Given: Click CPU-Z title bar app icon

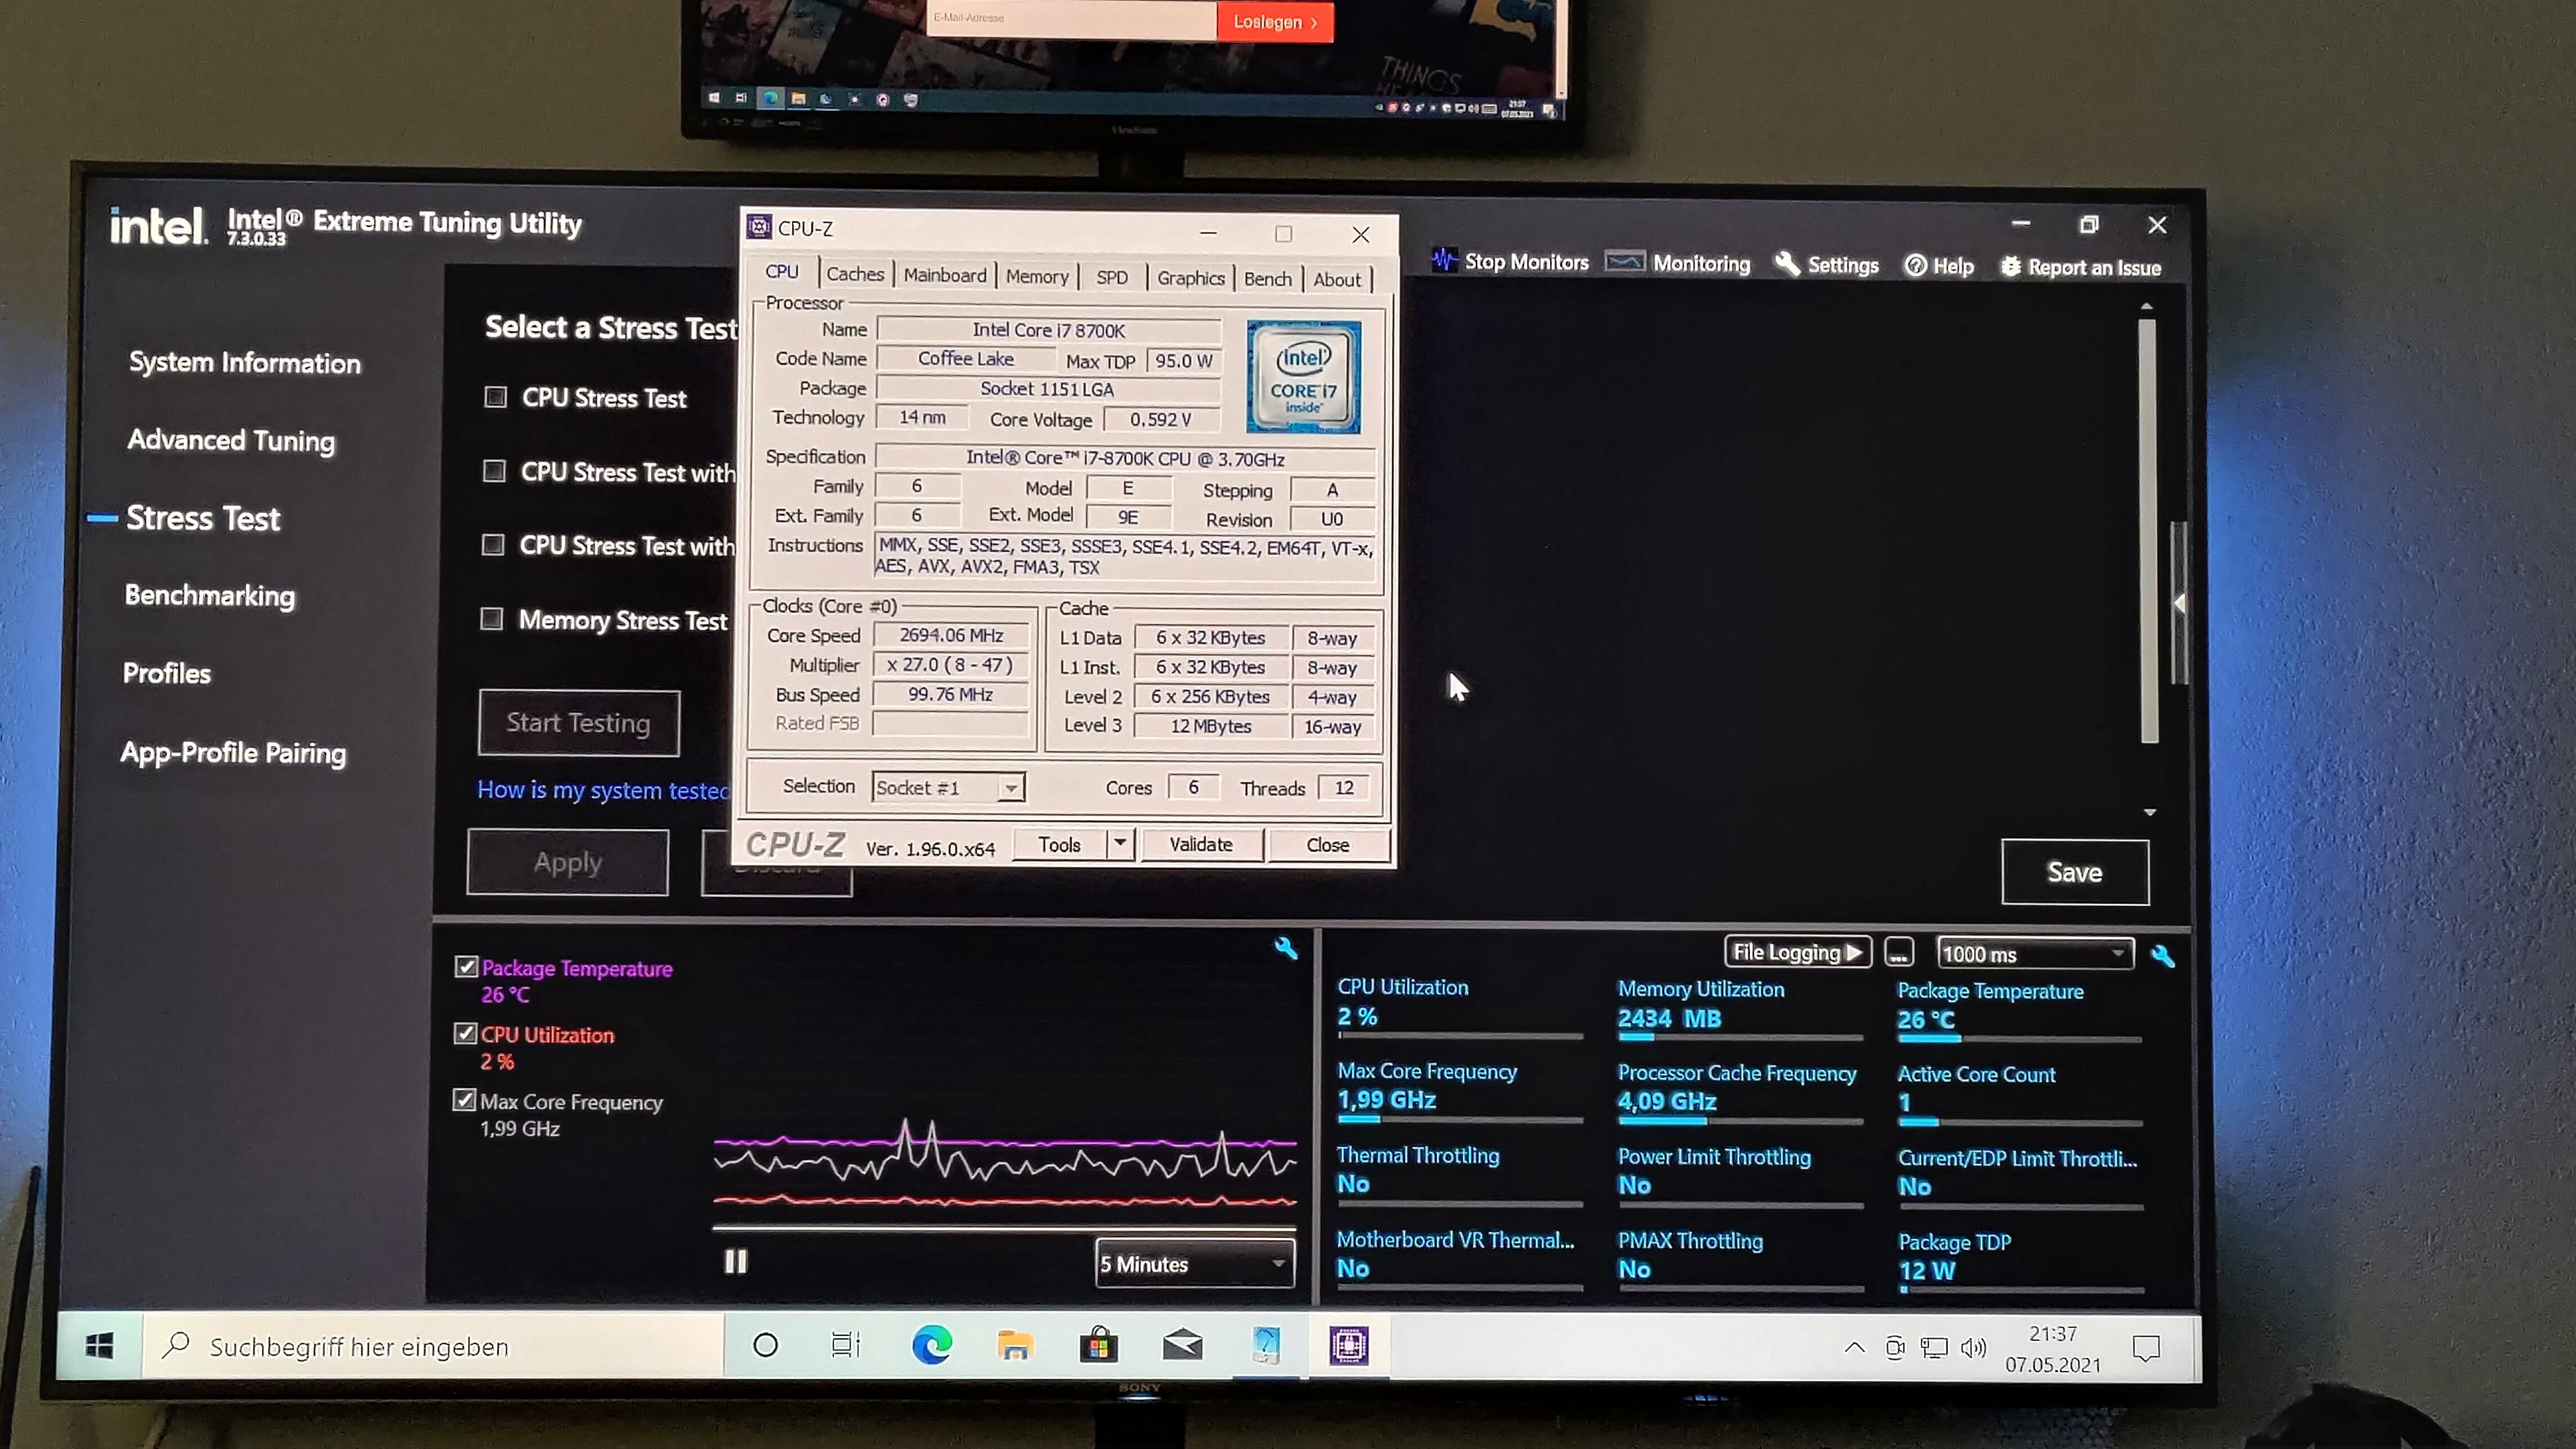Looking at the screenshot, I should coord(759,227).
